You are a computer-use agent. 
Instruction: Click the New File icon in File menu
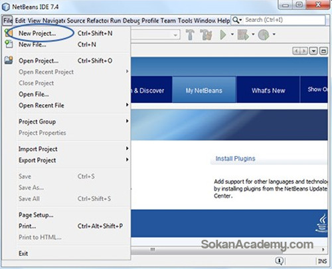9,44
